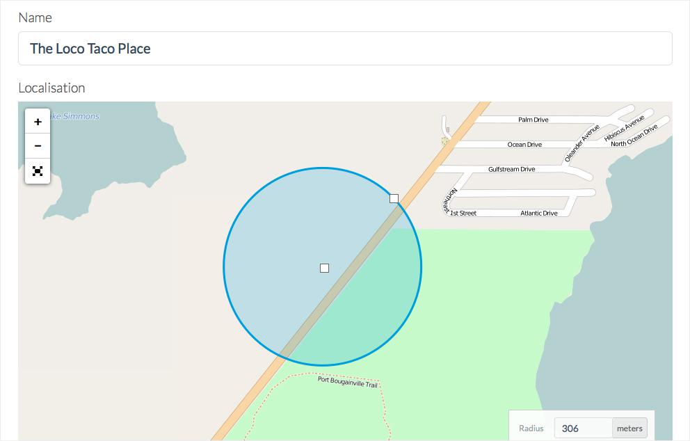Click the Name input field
Viewport: 690px width, 441px height.
click(x=345, y=49)
